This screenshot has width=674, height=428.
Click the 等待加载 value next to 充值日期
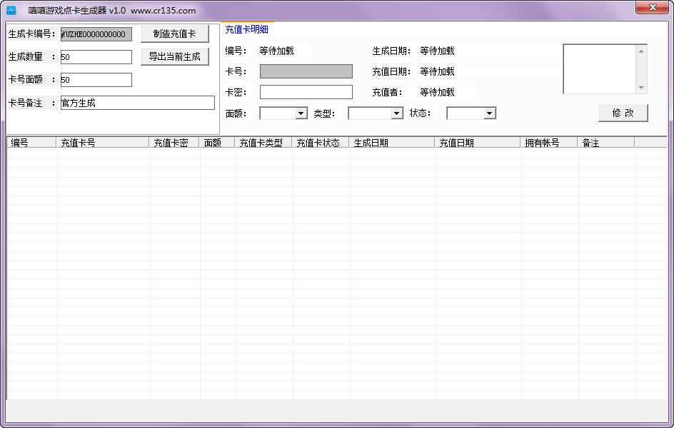[x=437, y=72]
